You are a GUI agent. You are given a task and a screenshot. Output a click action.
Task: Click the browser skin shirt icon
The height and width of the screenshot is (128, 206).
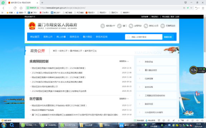pos(186,2)
